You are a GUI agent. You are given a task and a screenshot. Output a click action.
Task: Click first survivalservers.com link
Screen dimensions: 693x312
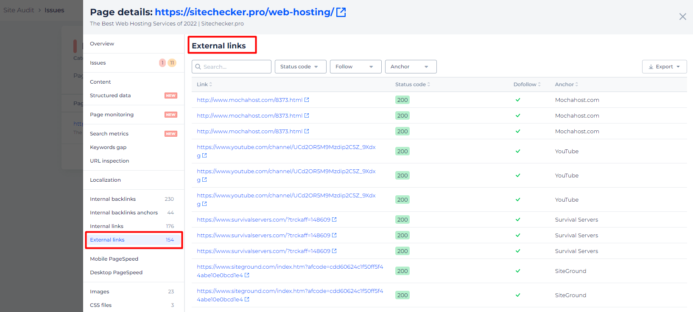pos(263,220)
